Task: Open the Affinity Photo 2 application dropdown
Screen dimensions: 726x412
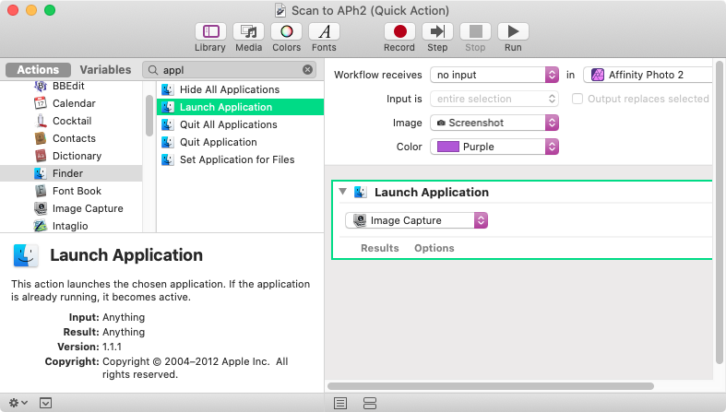Action: pyautogui.click(x=648, y=75)
